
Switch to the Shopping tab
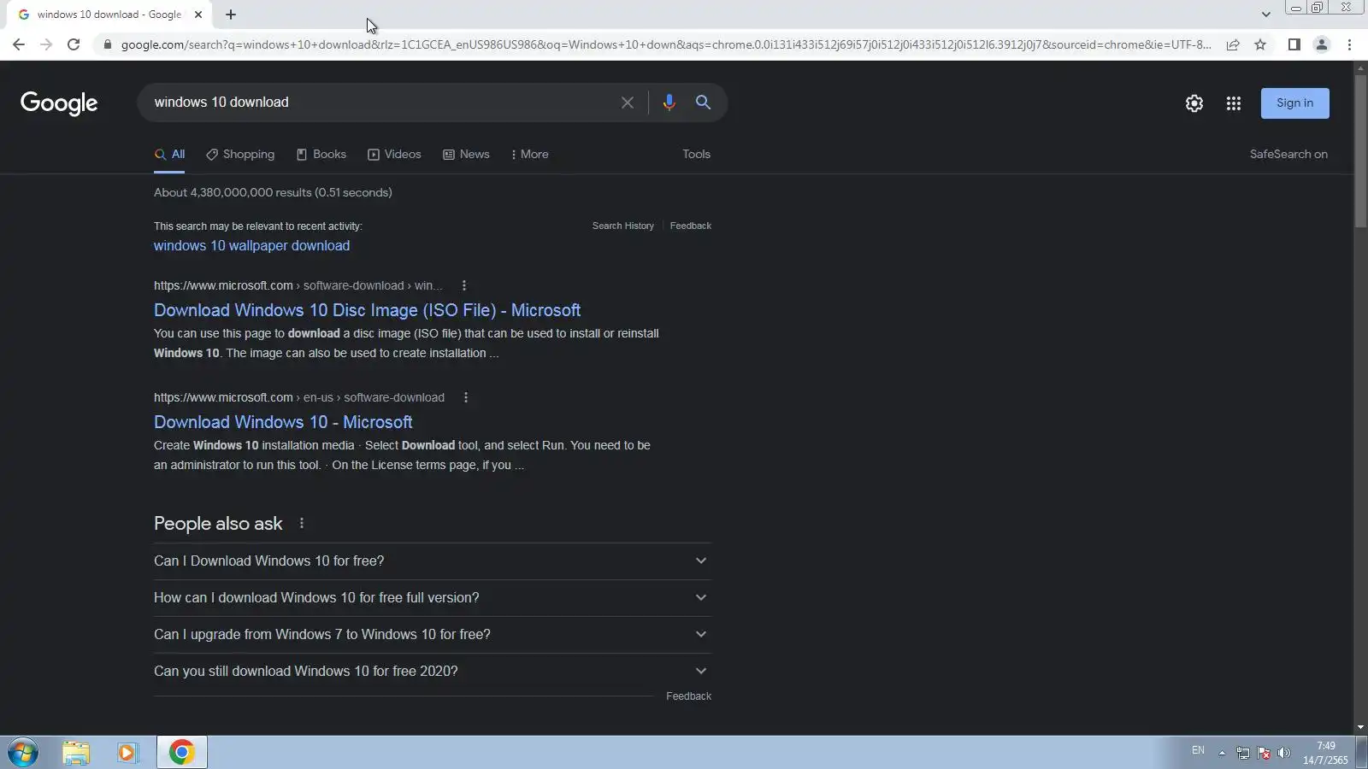coord(240,155)
